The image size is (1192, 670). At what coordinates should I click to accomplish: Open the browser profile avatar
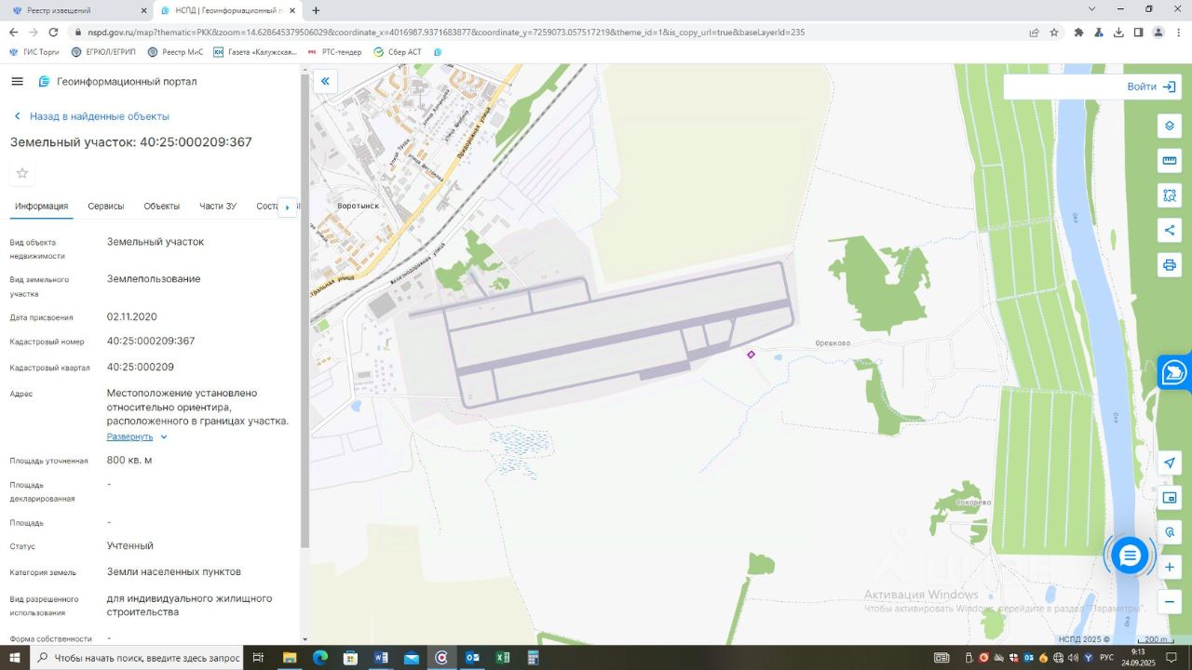1158,32
